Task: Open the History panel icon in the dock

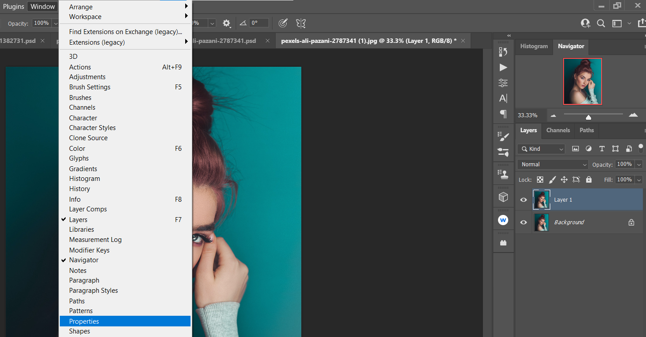Action: [x=503, y=52]
